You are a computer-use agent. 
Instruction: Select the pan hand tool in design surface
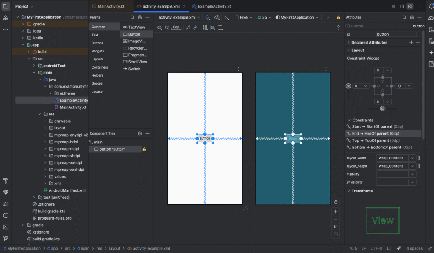point(336,202)
